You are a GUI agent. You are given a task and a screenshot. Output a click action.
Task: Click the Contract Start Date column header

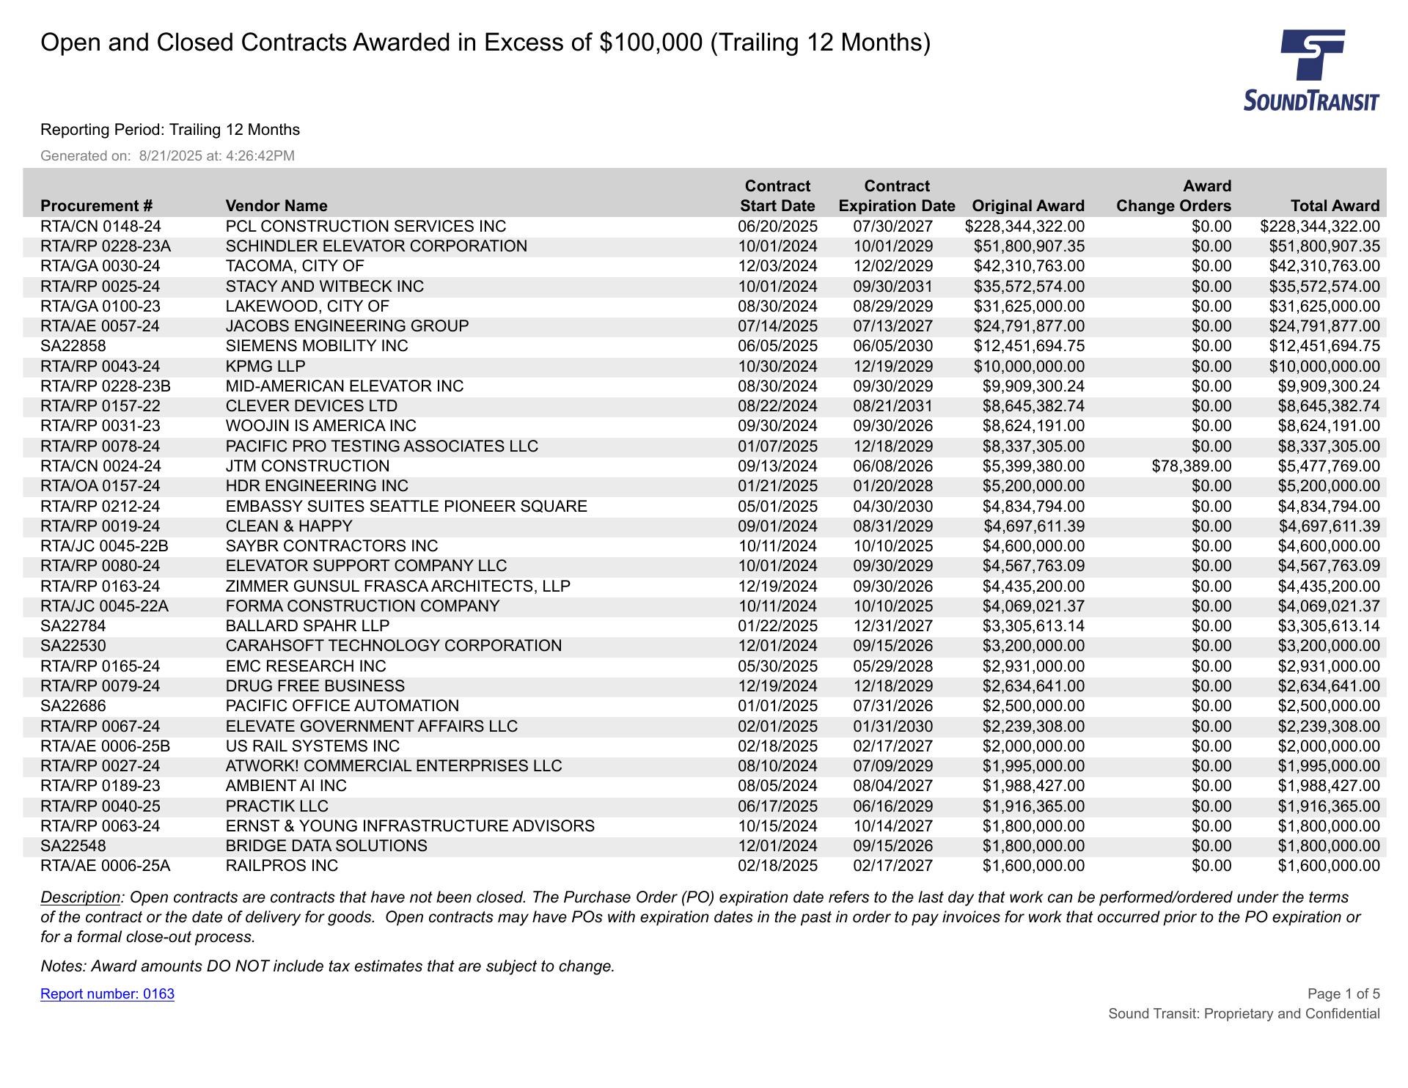pyautogui.click(x=777, y=196)
